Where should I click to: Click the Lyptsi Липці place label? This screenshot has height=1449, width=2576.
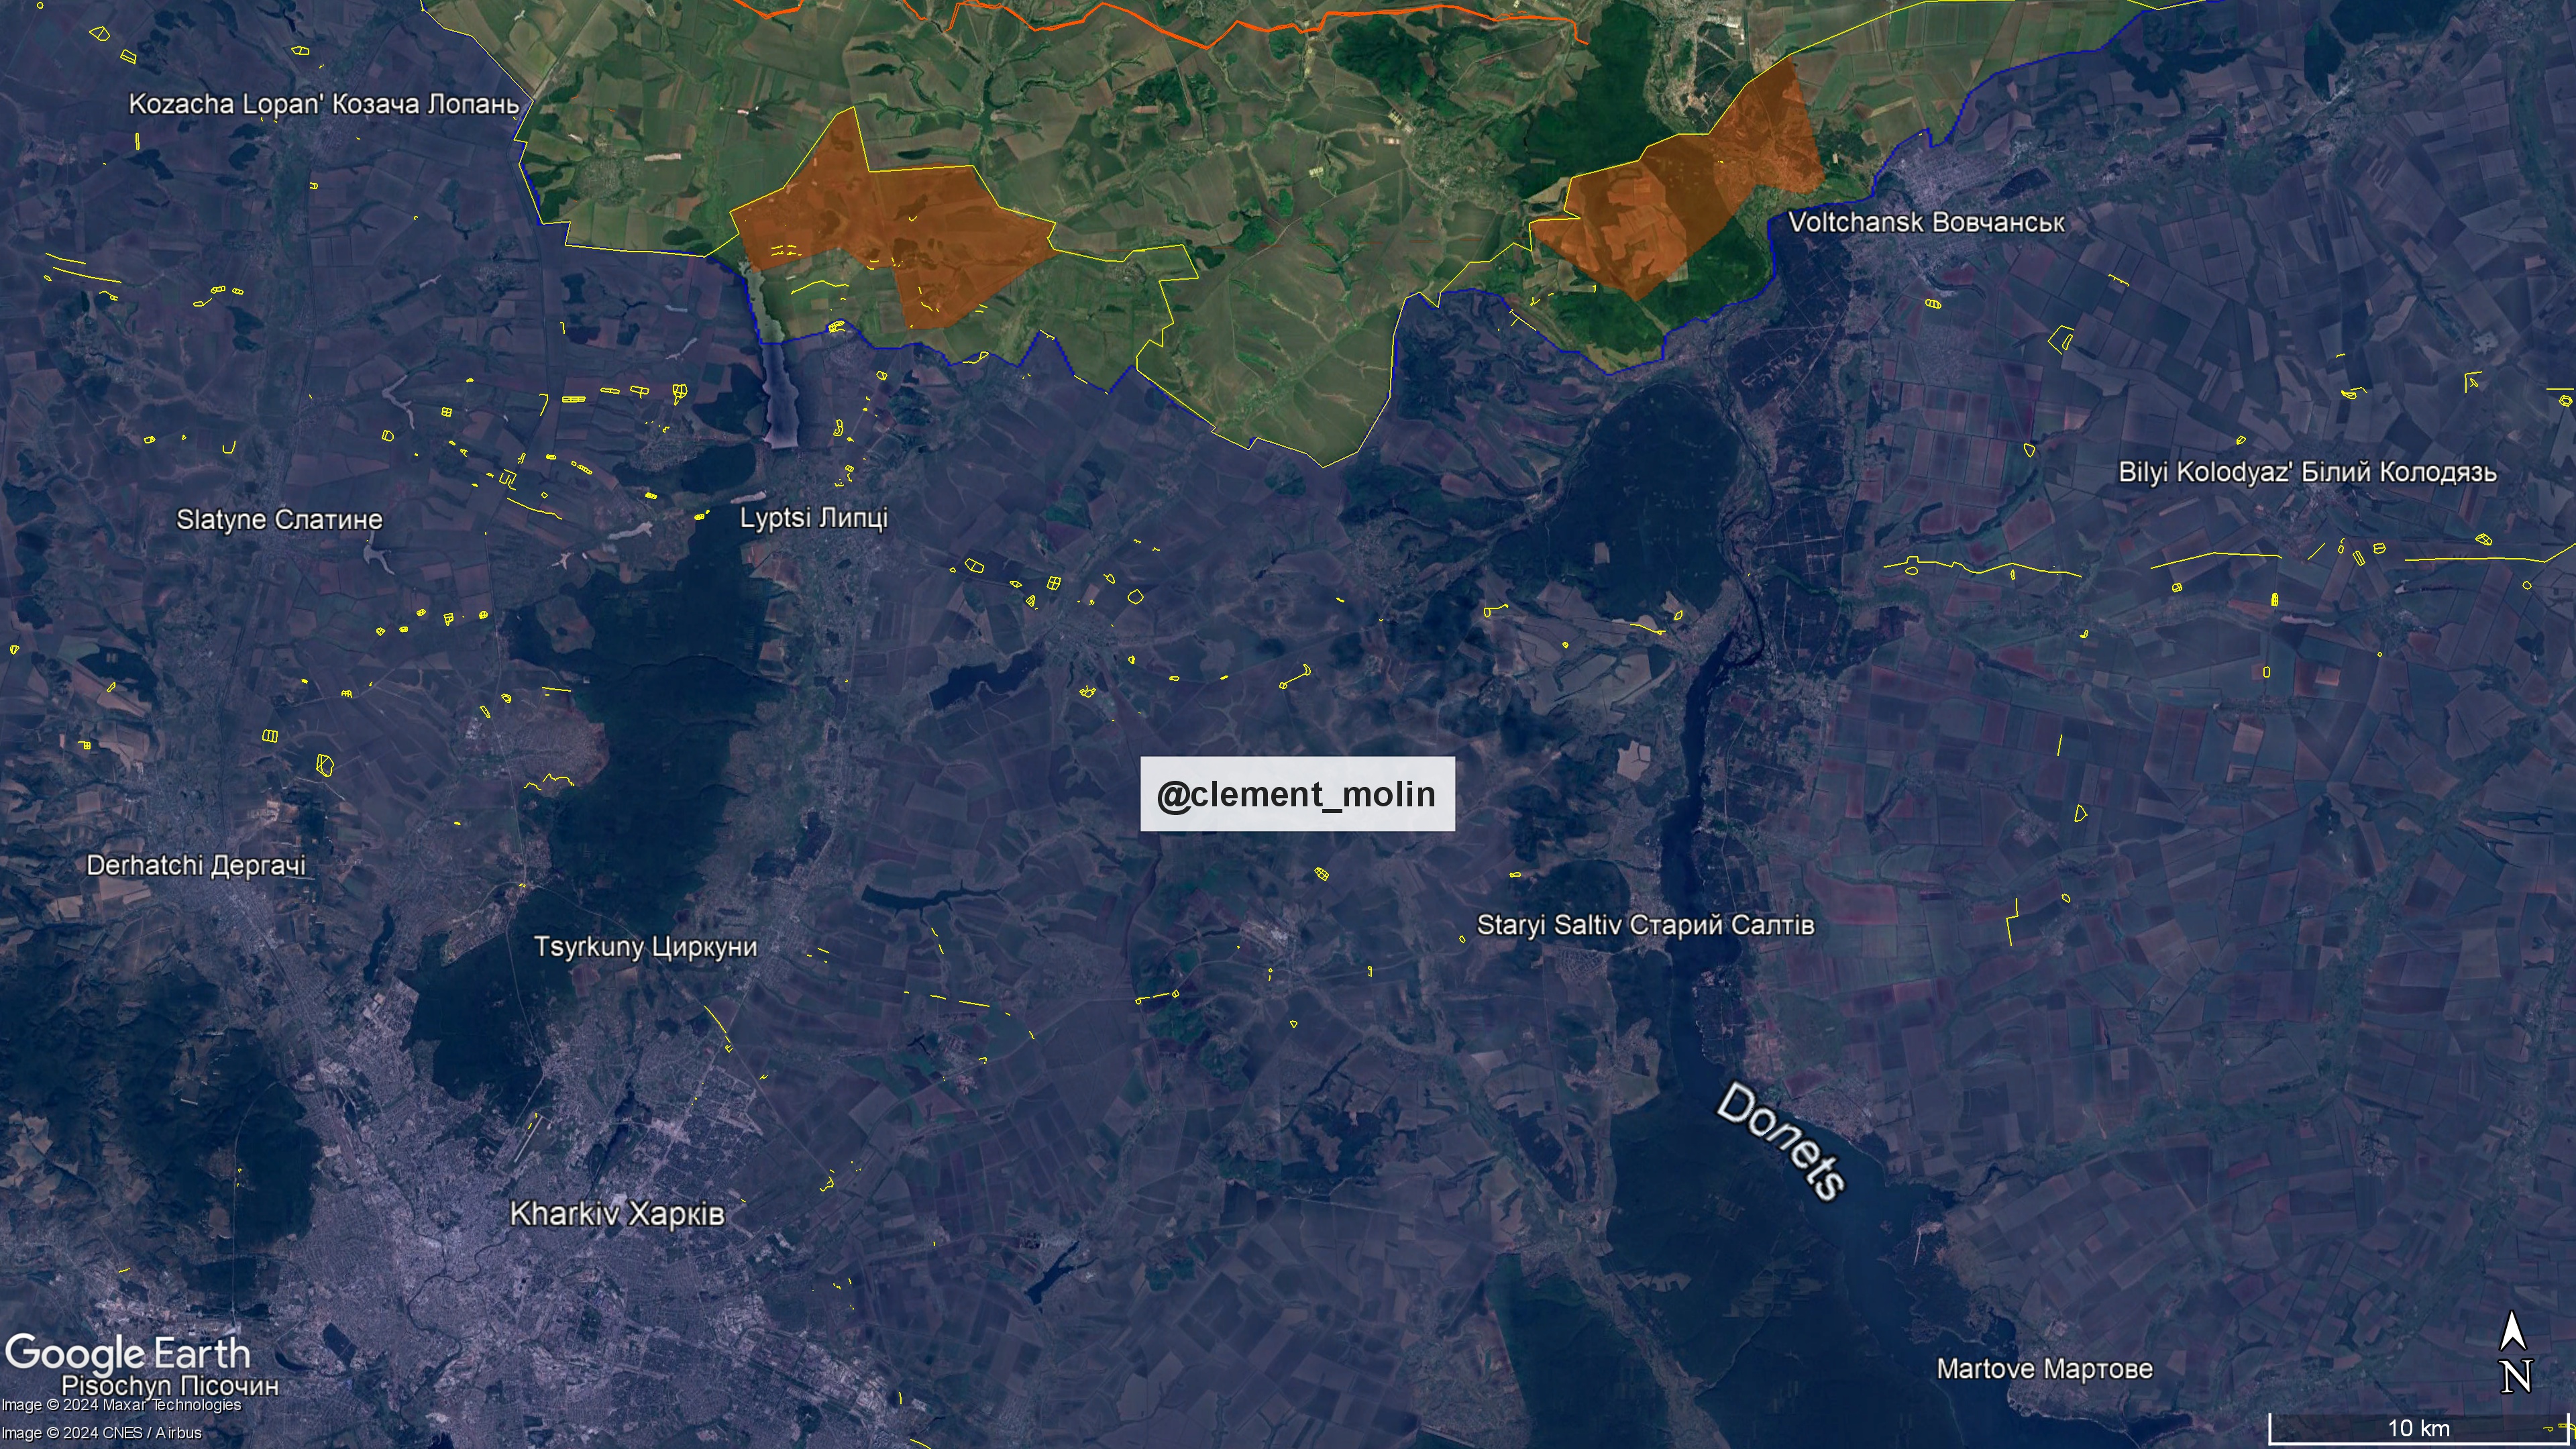coord(813,518)
